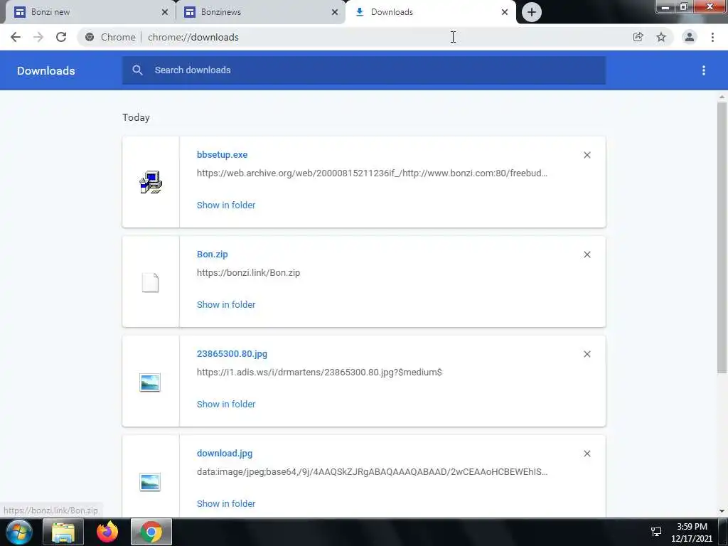Screen dimensions: 728x546
Task: Go back with the browser back arrow
Action: (16, 37)
